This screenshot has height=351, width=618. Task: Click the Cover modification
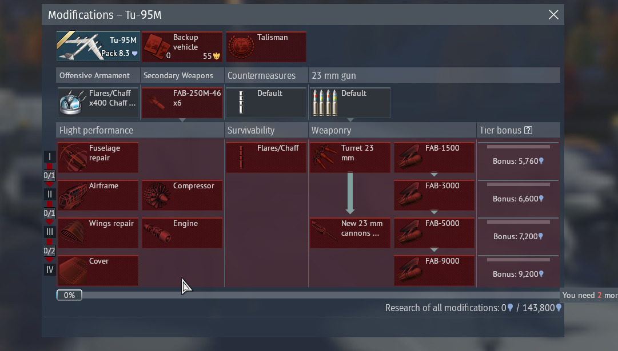pos(98,271)
